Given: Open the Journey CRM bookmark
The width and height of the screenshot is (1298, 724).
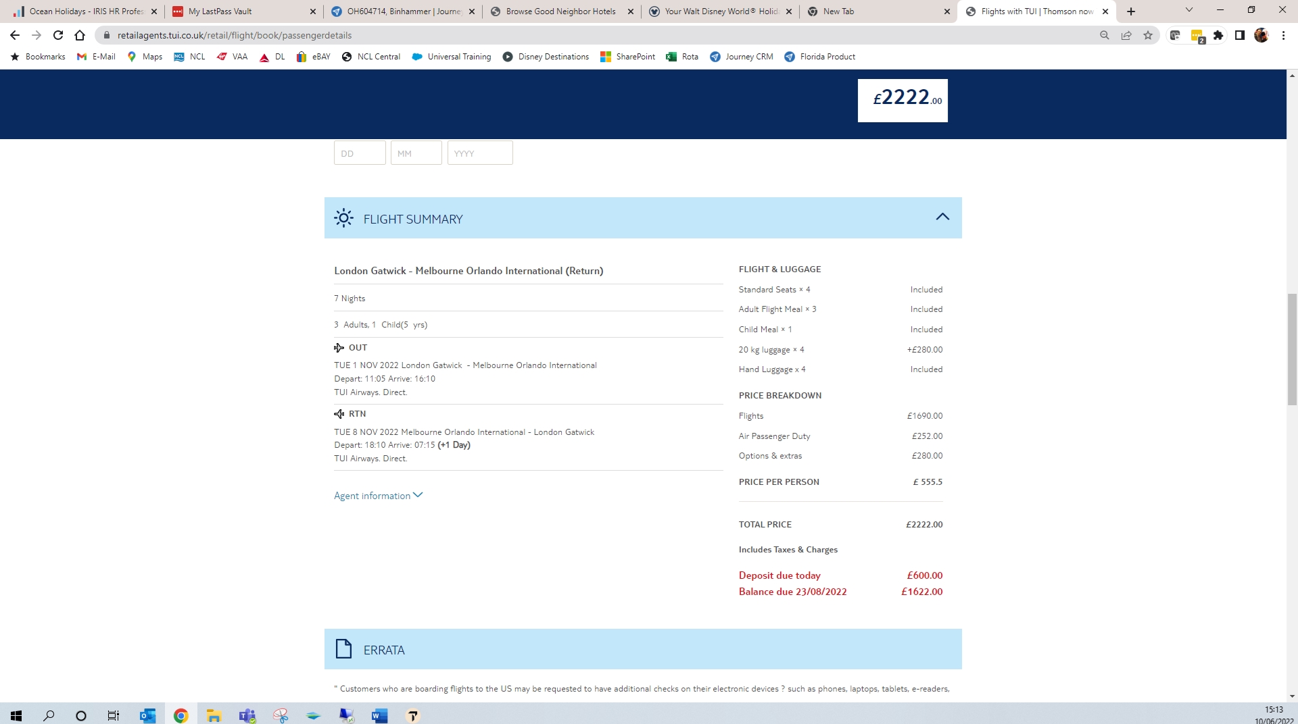Looking at the screenshot, I should click(742, 57).
